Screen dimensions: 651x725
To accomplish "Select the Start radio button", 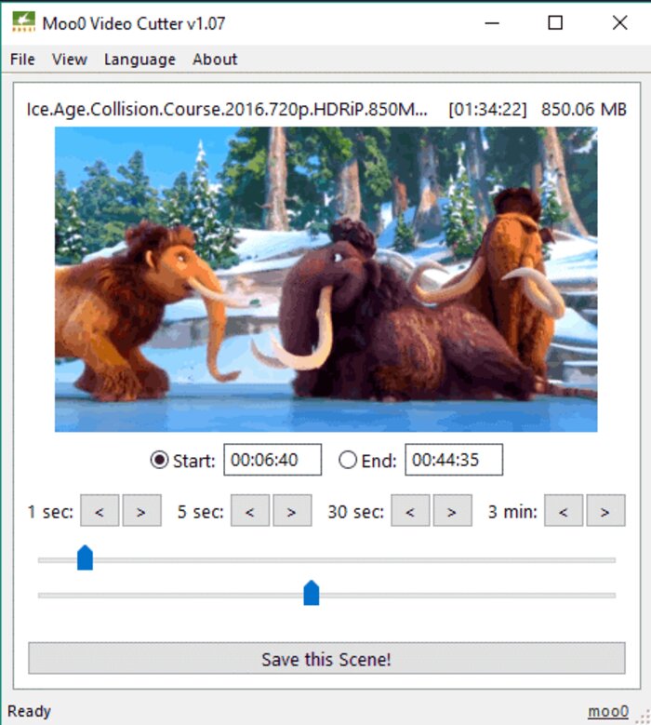I will point(159,460).
